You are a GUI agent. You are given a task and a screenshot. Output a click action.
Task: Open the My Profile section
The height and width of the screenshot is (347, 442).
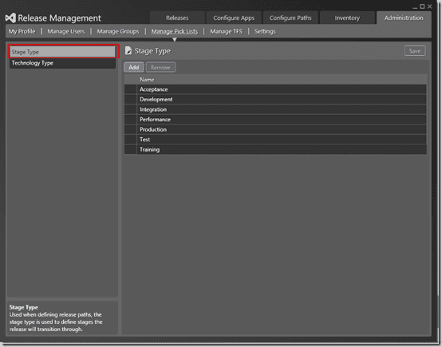22,31
